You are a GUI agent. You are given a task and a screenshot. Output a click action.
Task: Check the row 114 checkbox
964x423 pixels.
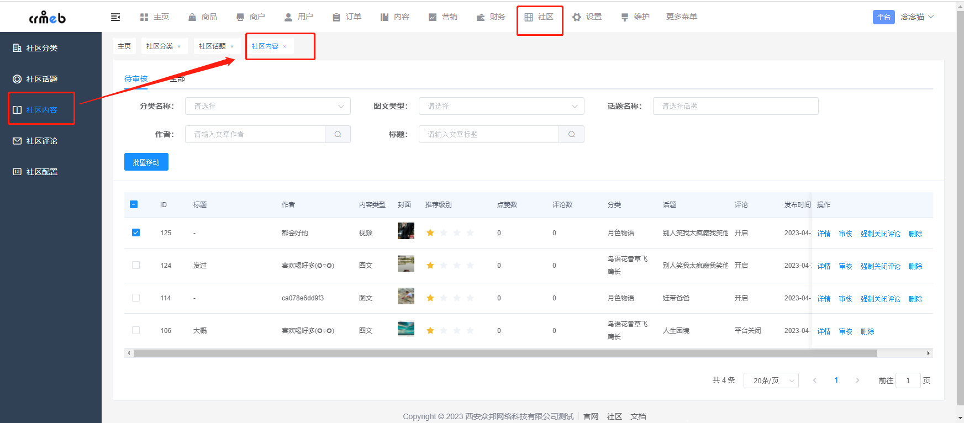[x=136, y=298]
